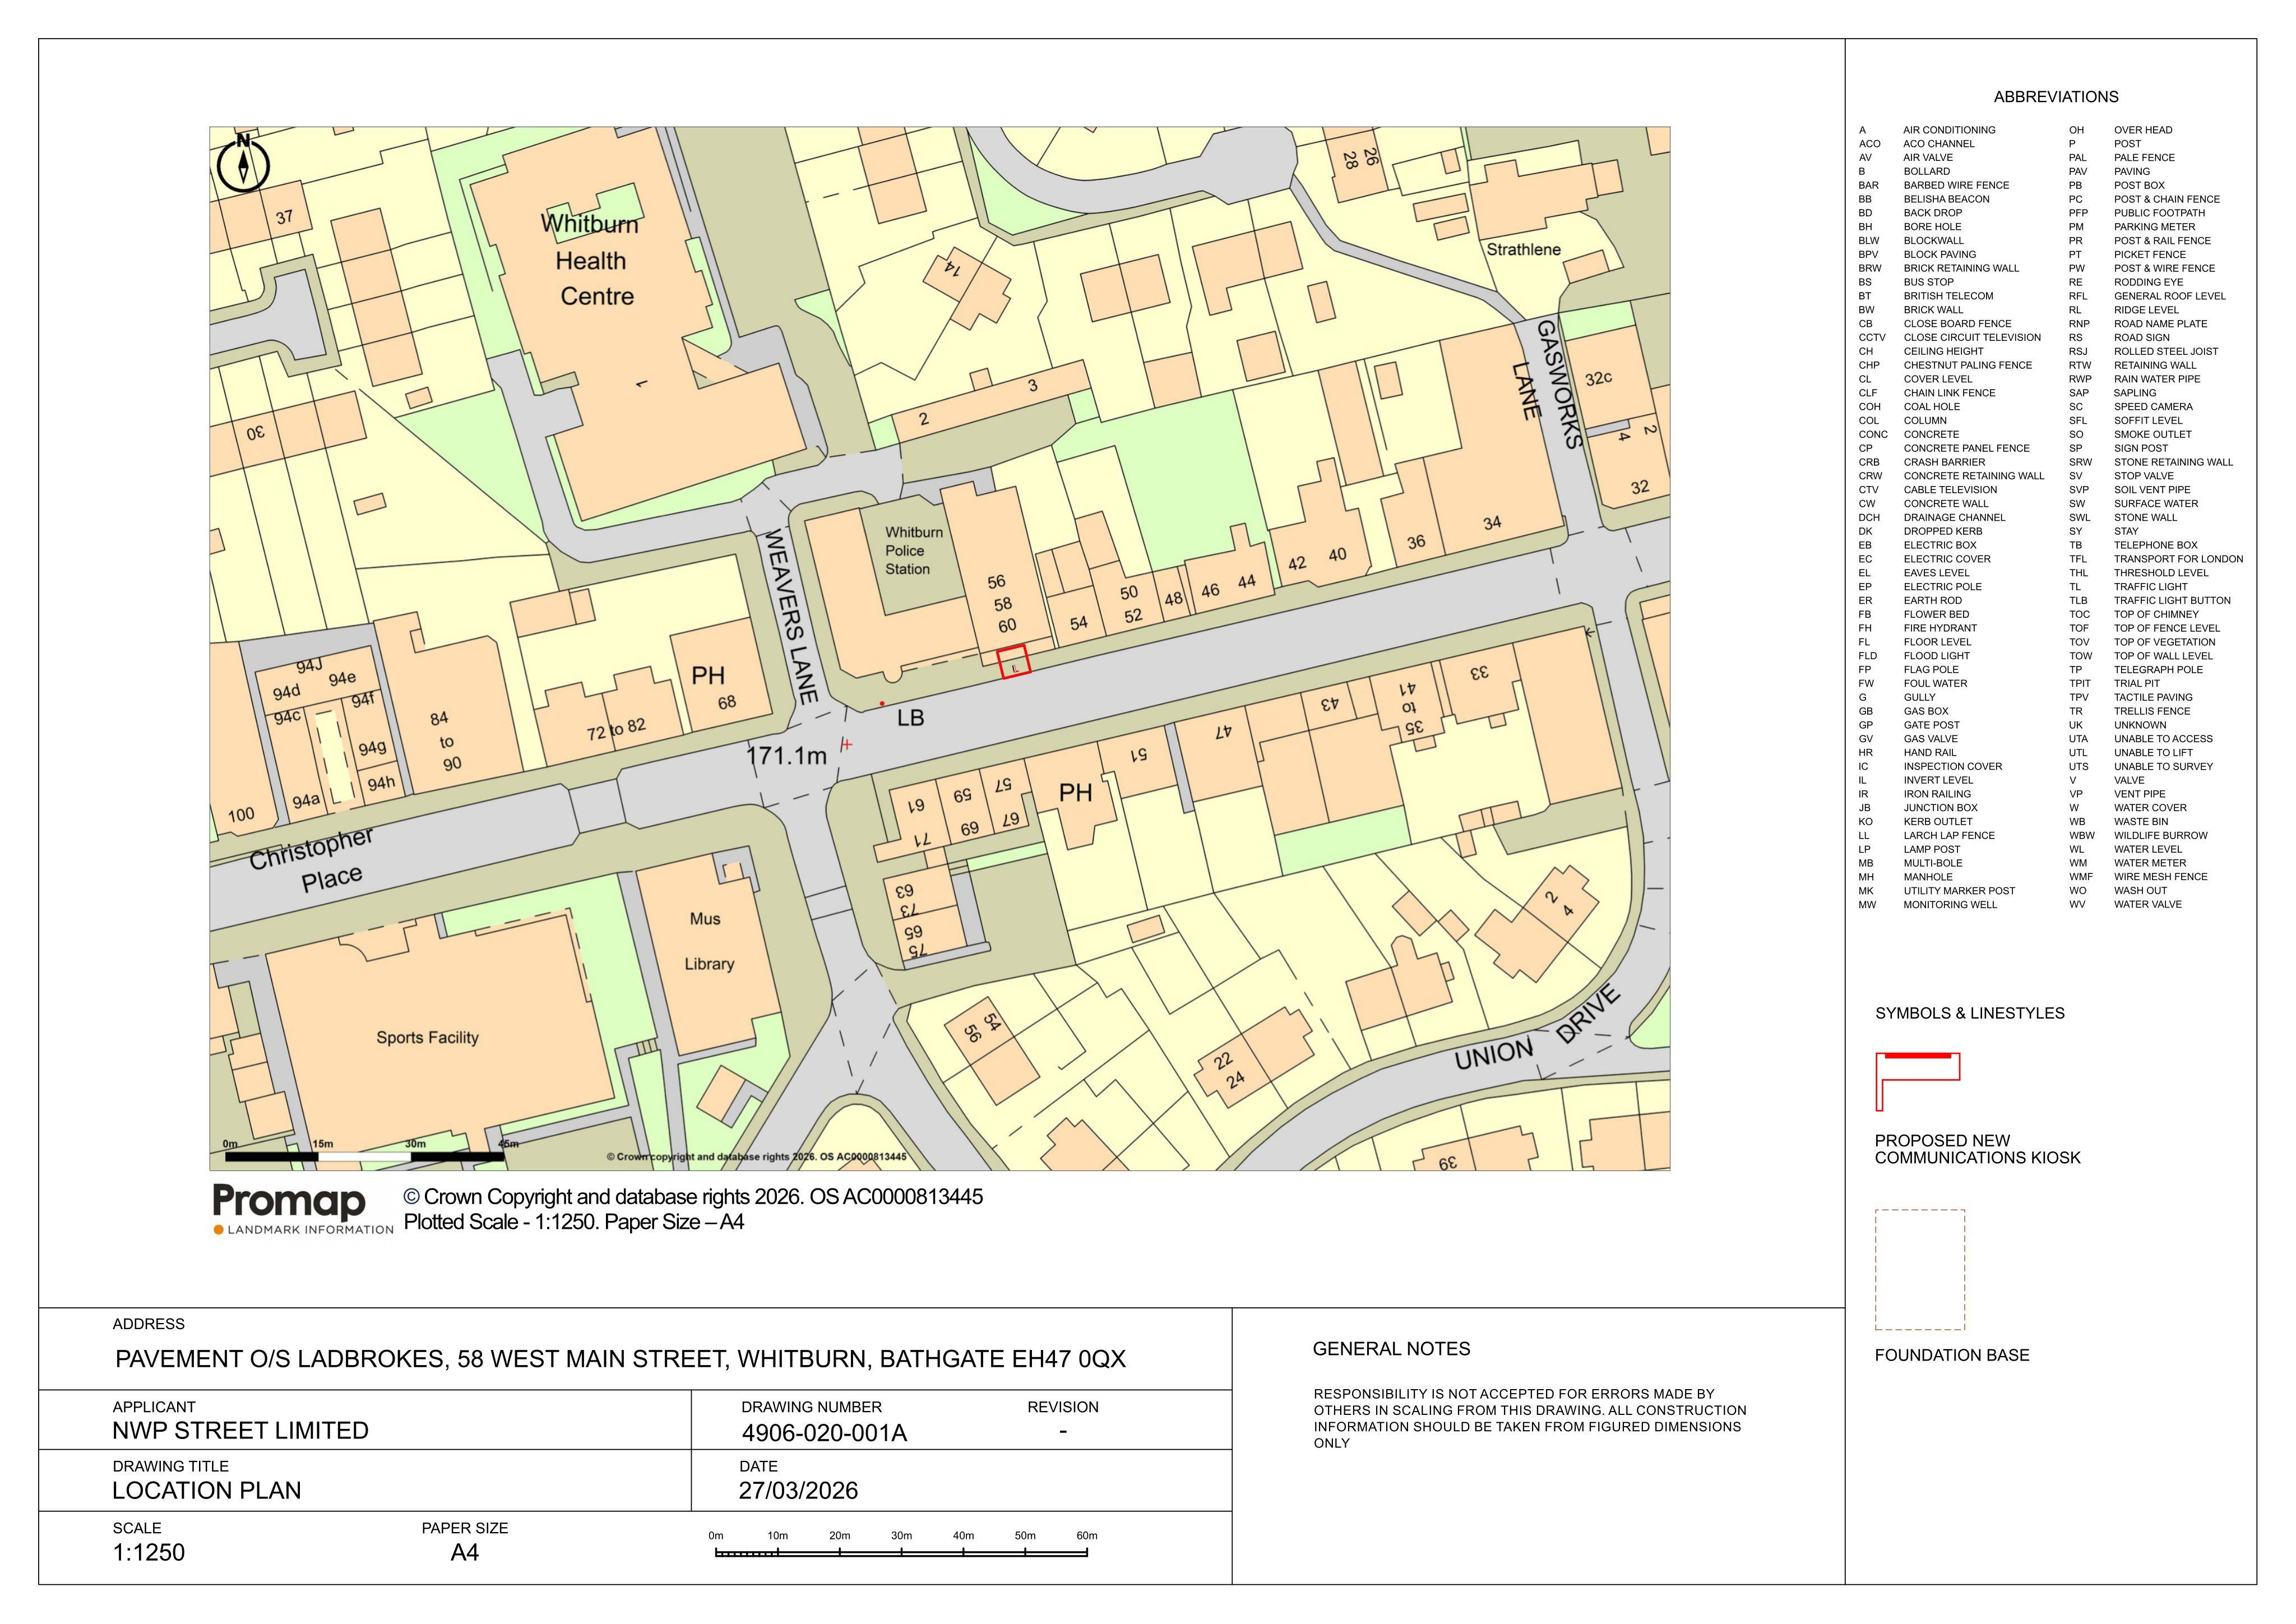2296x1624 pixels.
Task: Click building number "32c" on Gasworks Lane
Action: (1598, 378)
